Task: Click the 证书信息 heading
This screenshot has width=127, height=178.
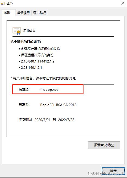Action: pyautogui.click(x=29, y=31)
